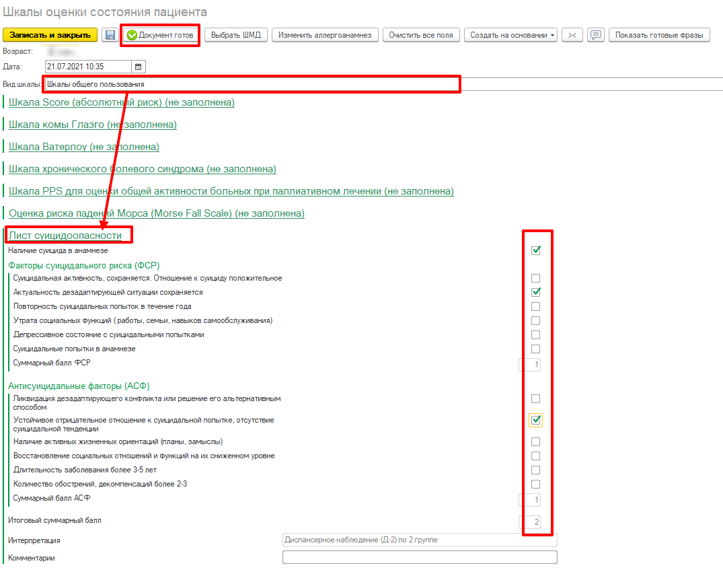The image size is (723, 570).
Task: Open 'Шкала Score (абсолютный риск)' link
Action: coord(121,102)
